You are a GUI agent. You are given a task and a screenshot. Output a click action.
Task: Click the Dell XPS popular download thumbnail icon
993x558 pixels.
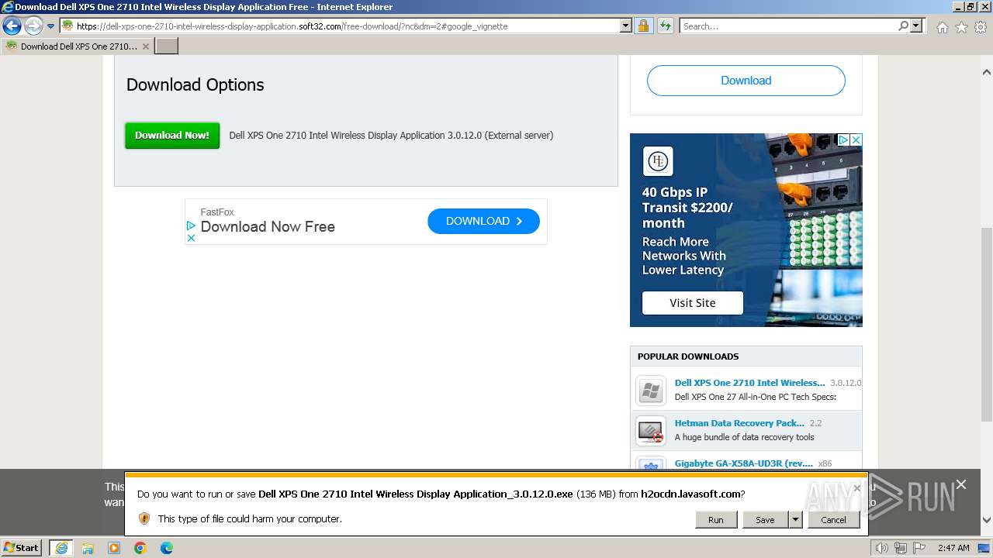[x=651, y=391]
